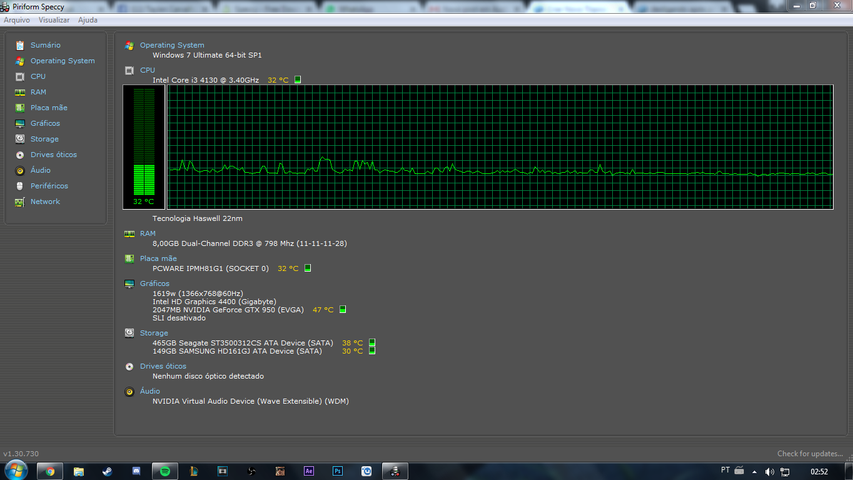Open the CPU heading link in summary
This screenshot has height=480, width=853.
click(x=148, y=70)
